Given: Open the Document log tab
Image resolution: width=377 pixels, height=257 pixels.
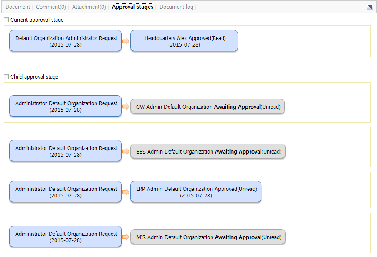Looking at the screenshot, I should [x=176, y=7].
